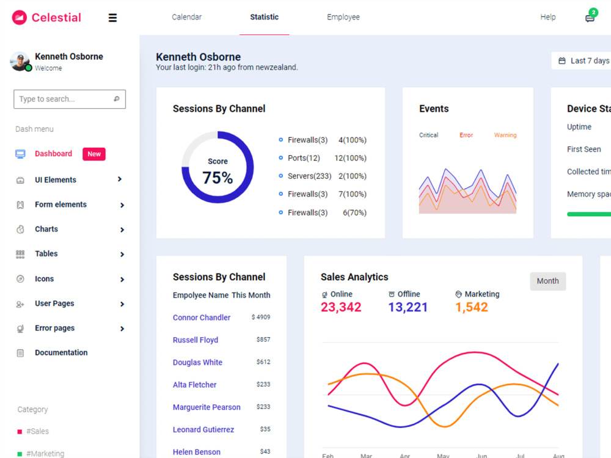The image size is (611, 458).
Task: Click the pink #Sales category square
Action: coord(20,432)
